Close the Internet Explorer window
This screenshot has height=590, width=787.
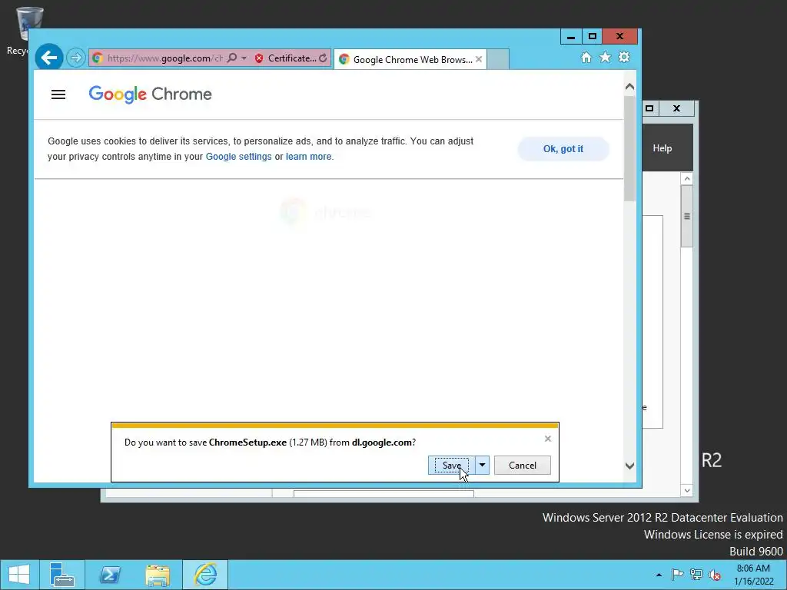click(620, 37)
